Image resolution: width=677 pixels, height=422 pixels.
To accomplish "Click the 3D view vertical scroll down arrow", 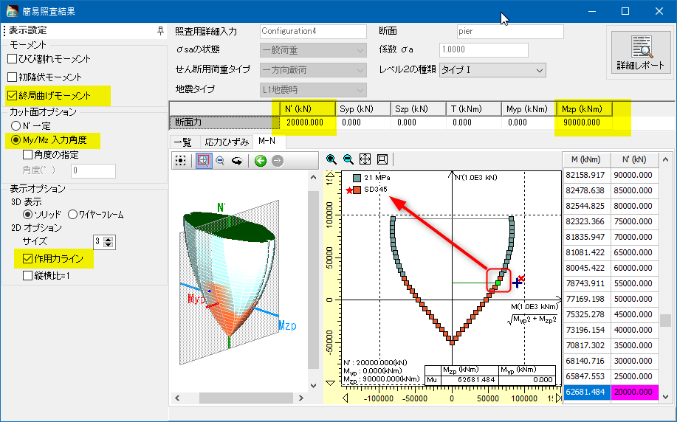I will (x=314, y=386).
